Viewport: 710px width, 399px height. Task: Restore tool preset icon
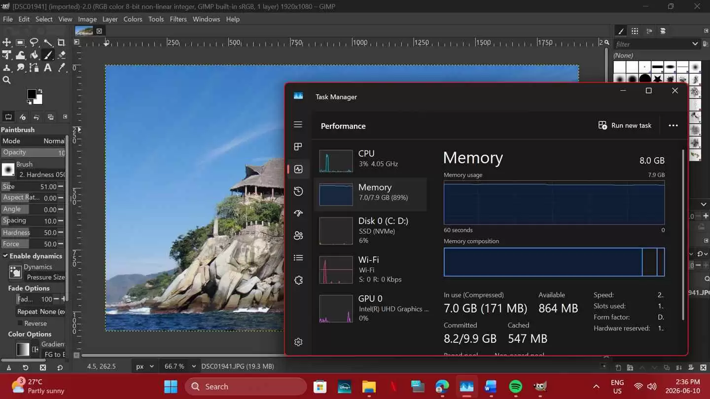pyautogui.click(x=26, y=367)
